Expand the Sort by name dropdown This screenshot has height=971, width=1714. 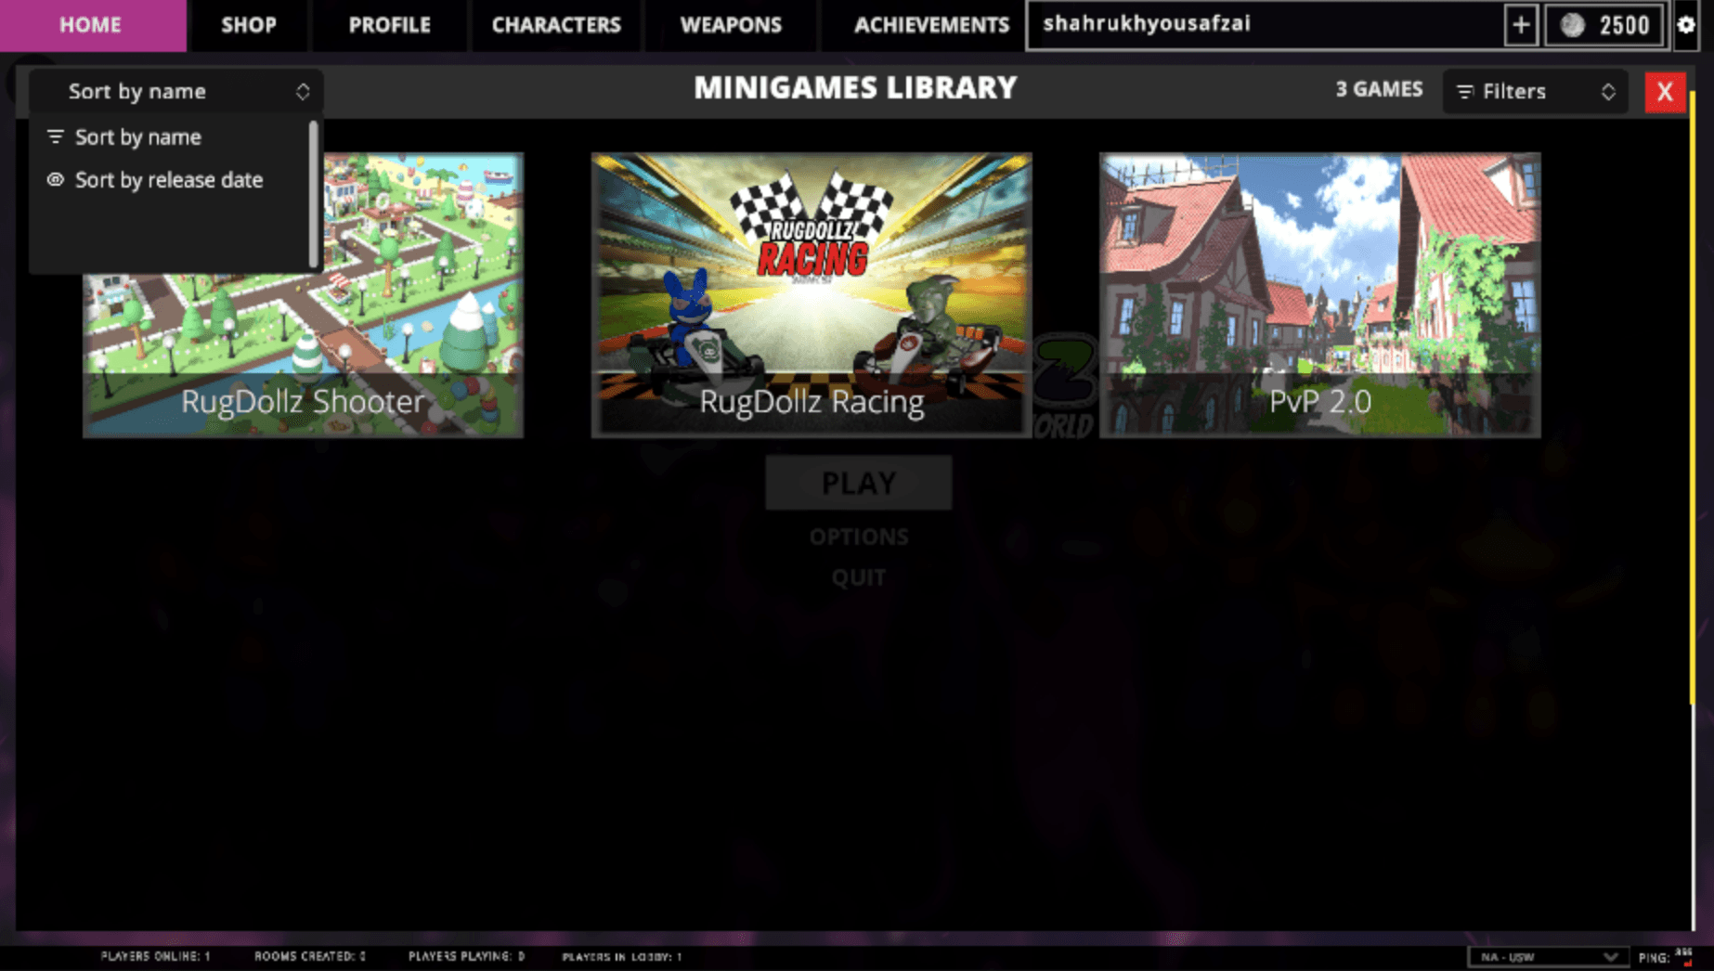[176, 91]
